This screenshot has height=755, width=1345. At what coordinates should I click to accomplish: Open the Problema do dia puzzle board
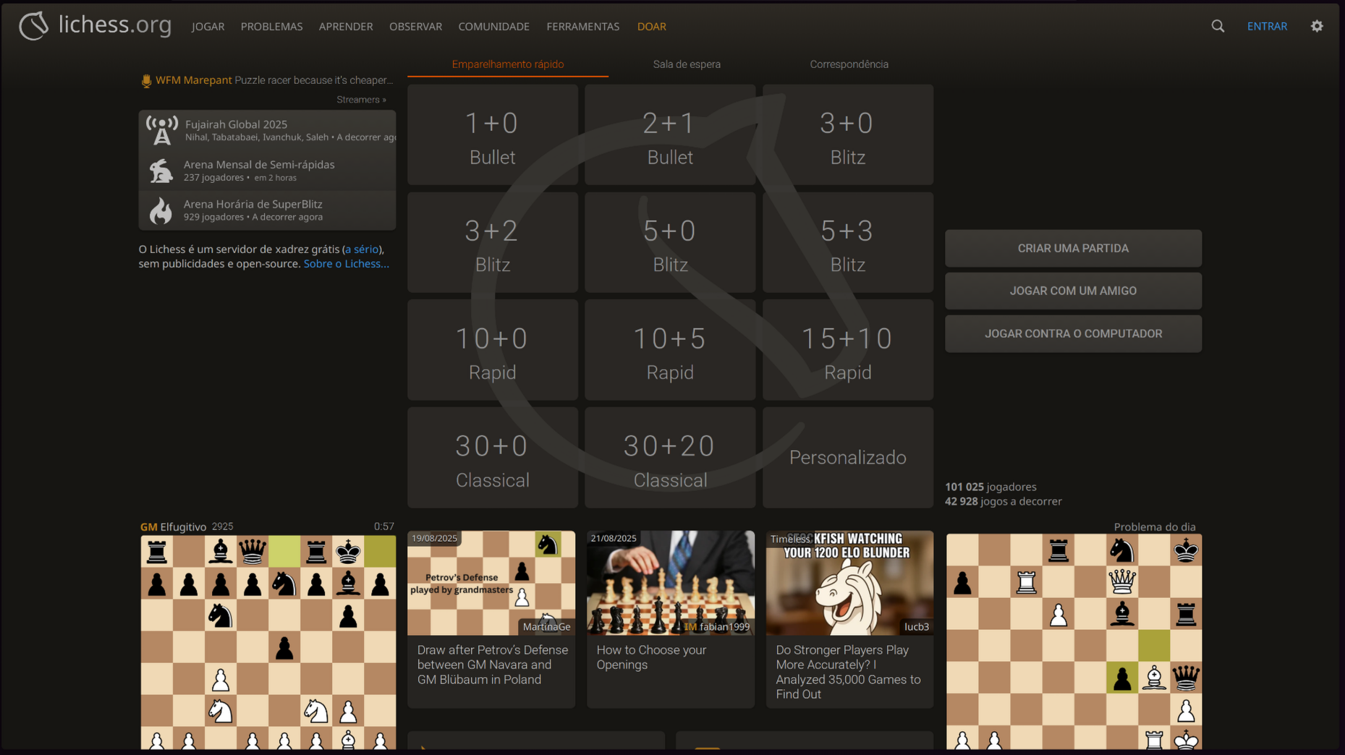tap(1073, 641)
